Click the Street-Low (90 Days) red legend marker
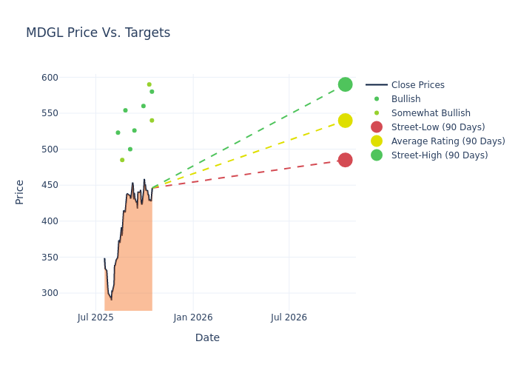The image size is (518, 370). tap(377, 127)
